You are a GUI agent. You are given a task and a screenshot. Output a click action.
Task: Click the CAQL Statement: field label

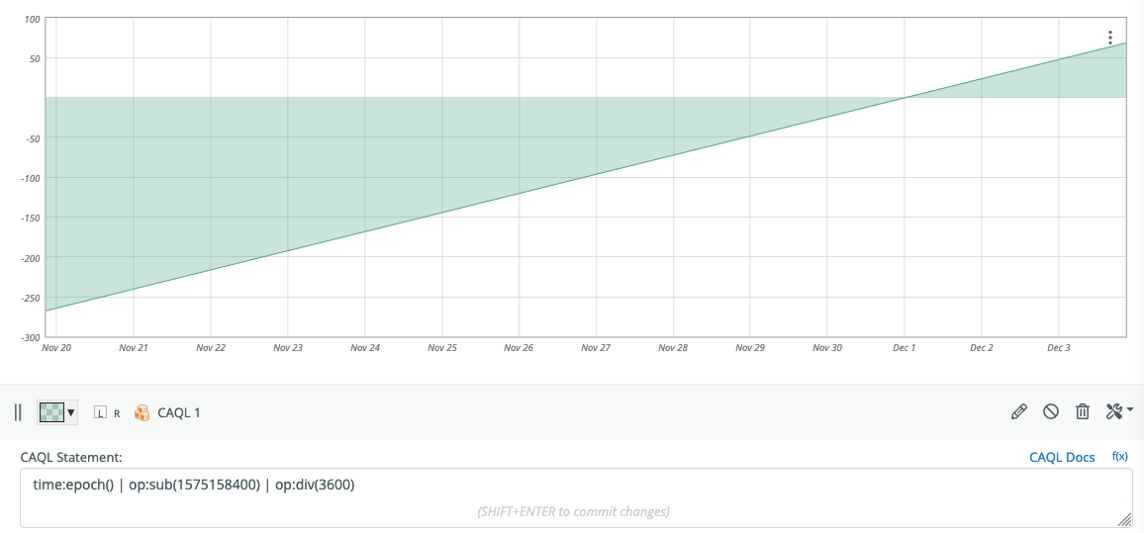point(71,457)
